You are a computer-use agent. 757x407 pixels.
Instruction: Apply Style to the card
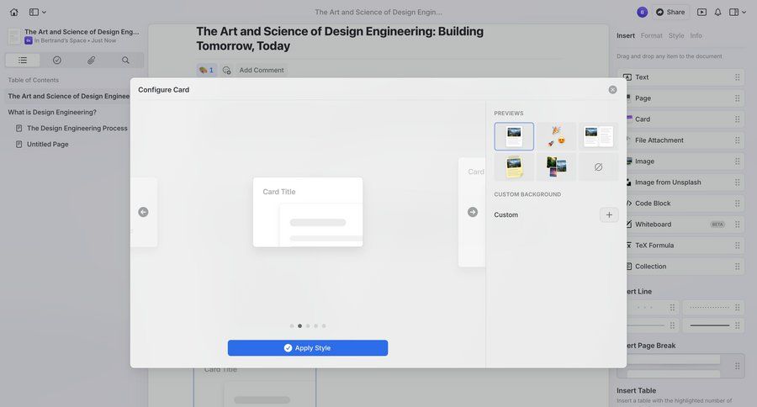[308, 347]
